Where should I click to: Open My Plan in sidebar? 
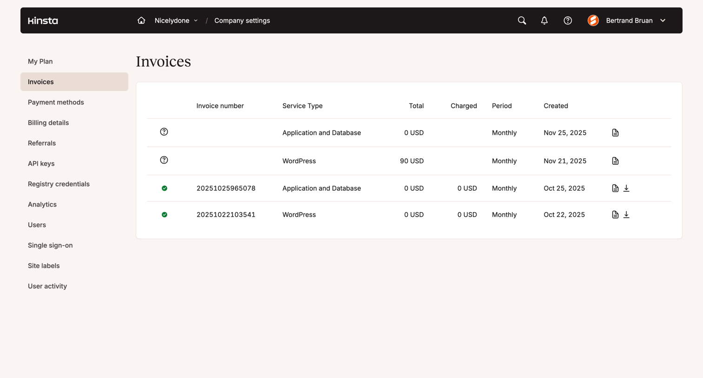pyautogui.click(x=74, y=61)
